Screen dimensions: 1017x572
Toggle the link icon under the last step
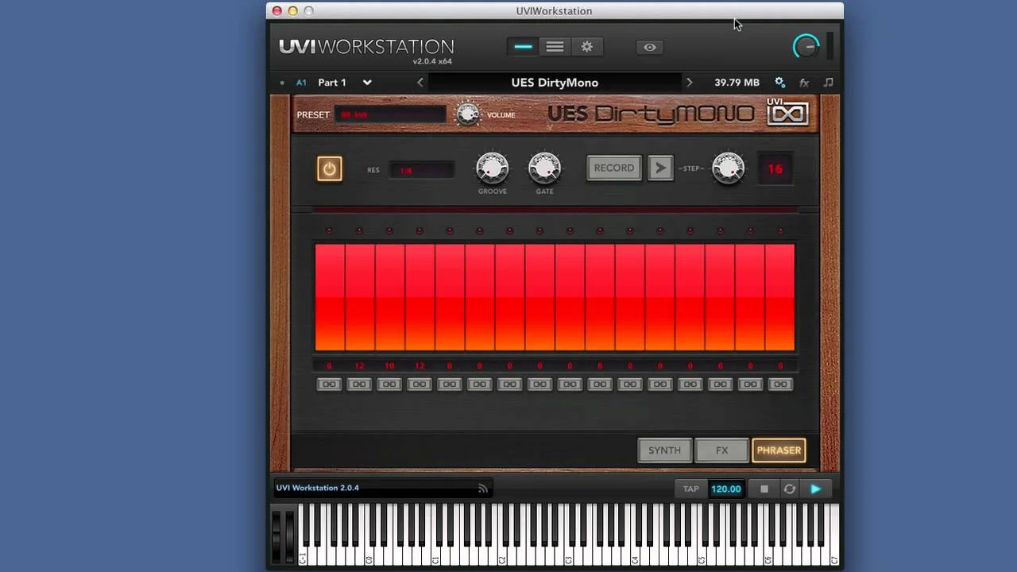tap(780, 384)
